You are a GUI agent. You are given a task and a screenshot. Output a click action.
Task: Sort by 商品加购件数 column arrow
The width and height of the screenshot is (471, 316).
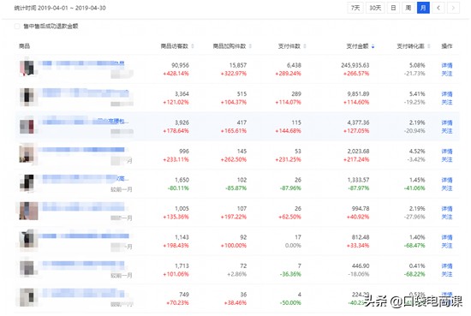tap(250, 46)
